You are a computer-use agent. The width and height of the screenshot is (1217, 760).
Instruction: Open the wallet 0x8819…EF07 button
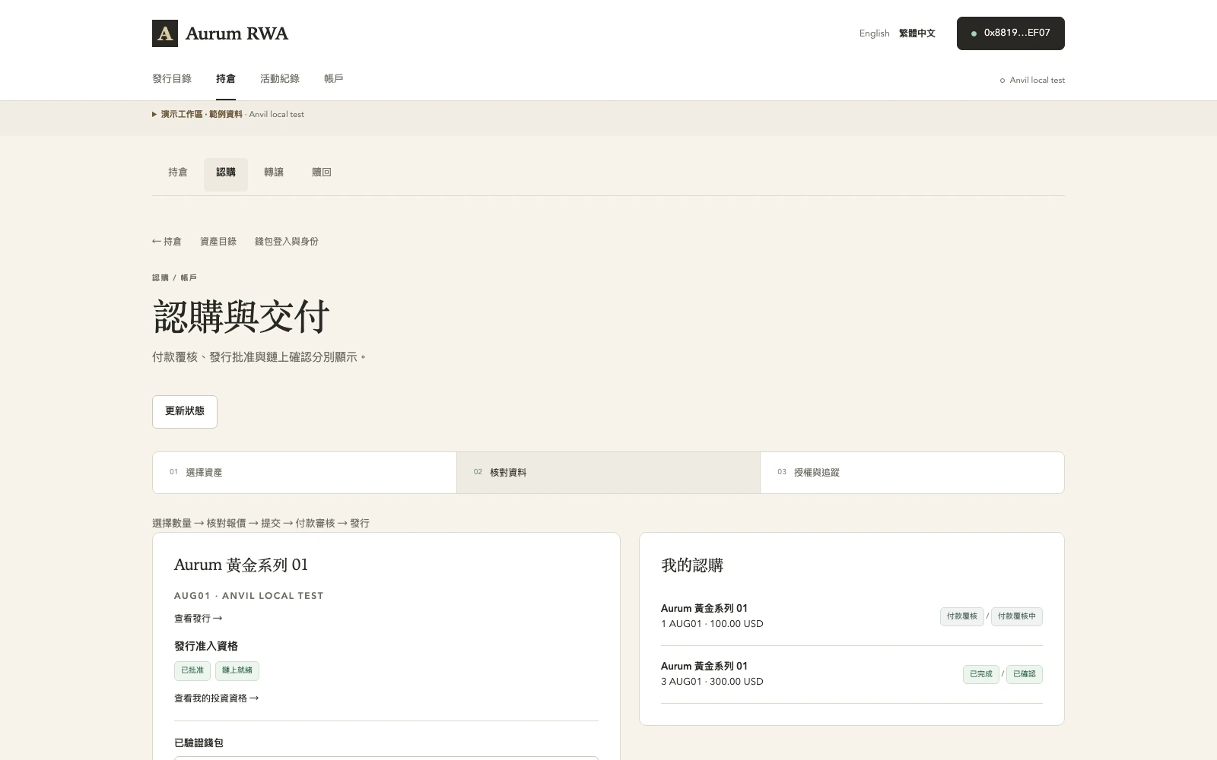pyautogui.click(x=1010, y=33)
